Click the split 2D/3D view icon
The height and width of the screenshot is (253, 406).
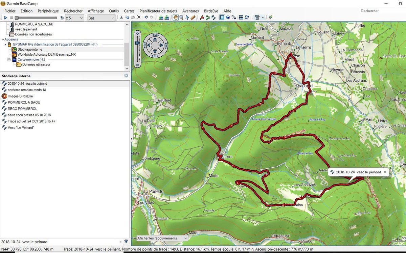pyautogui.click(x=234, y=18)
